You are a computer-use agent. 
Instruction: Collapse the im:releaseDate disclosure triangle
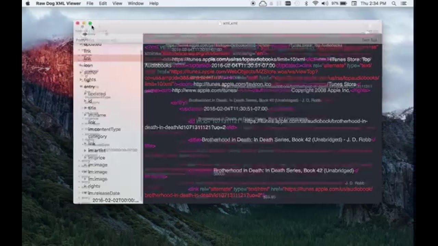tap(86, 193)
